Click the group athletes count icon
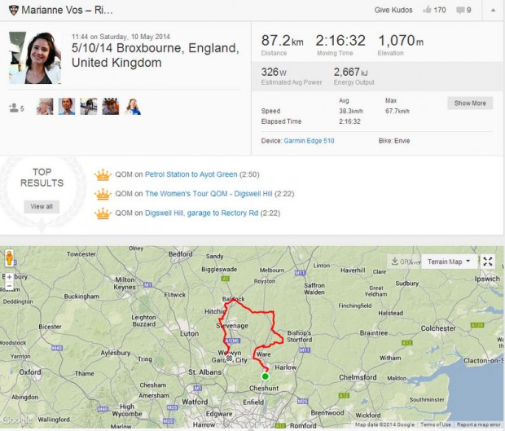This screenshot has height=431, width=505. 13,108
